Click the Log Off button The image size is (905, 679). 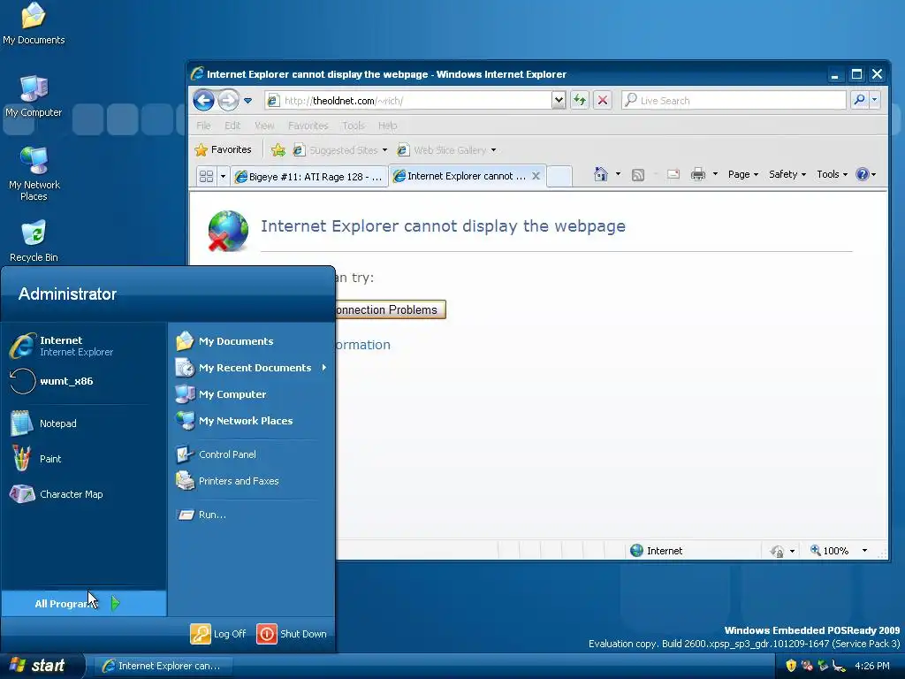[219, 634]
